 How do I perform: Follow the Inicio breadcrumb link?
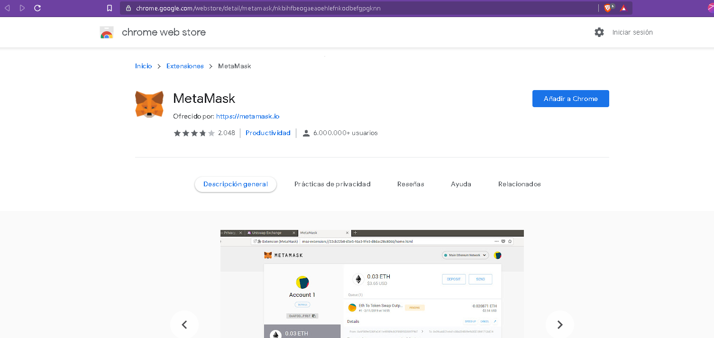(144, 66)
